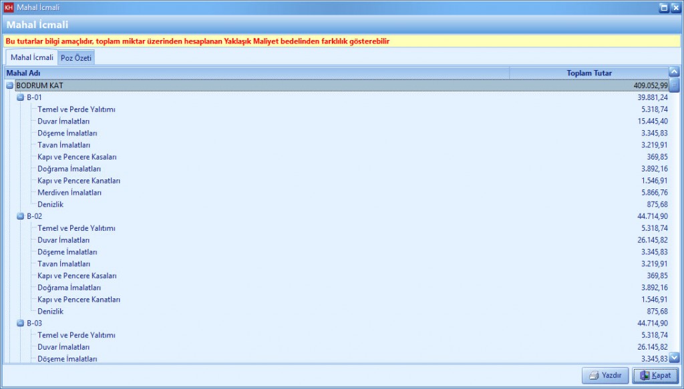Click the KH application icon in title bar

[9, 8]
